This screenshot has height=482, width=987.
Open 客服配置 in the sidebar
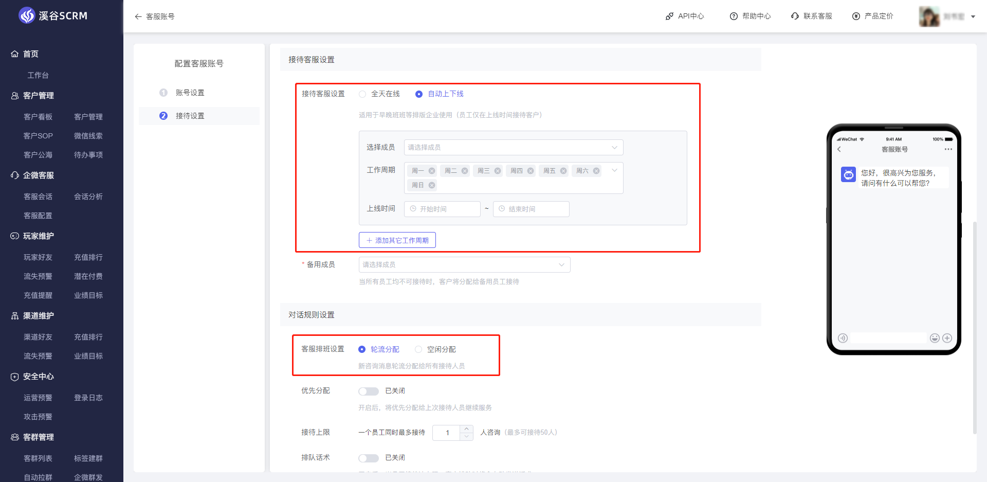(x=38, y=216)
